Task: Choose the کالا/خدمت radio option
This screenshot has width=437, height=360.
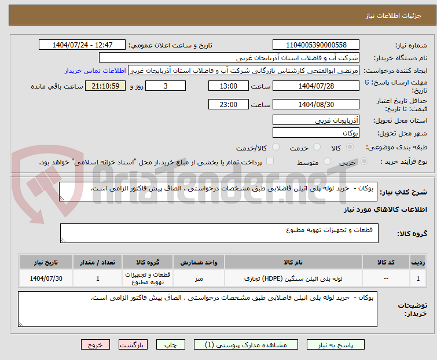Action: pos(276,148)
